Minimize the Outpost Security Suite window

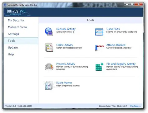point(127,4)
